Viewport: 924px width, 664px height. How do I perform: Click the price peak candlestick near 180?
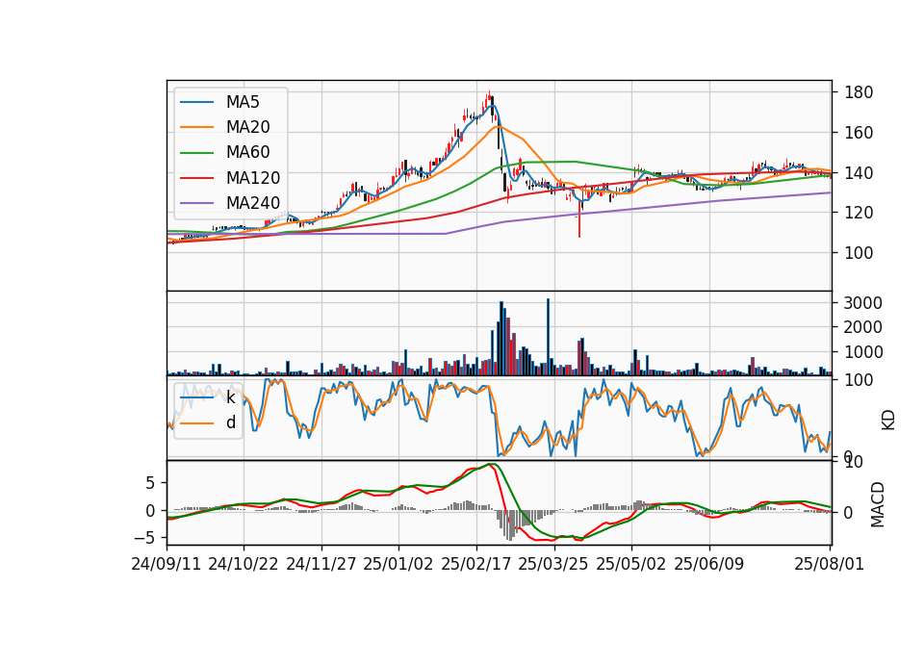pyautogui.click(x=489, y=98)
